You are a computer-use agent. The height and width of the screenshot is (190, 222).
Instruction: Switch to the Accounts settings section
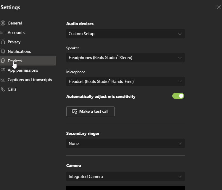click(x=16, y=32)
